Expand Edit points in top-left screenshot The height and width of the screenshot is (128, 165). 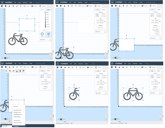click(45, 39)
